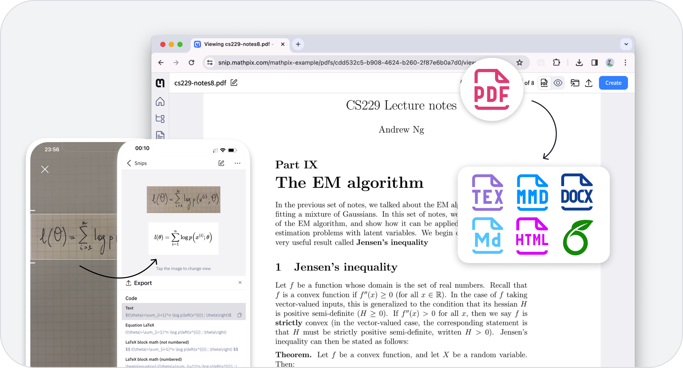Open the browser tab list chevron
The image size is (683, 368).
[x=626, y=44]
